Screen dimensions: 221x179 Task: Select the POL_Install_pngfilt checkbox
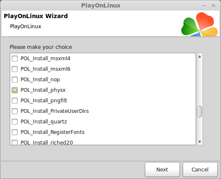click(15, 101)
